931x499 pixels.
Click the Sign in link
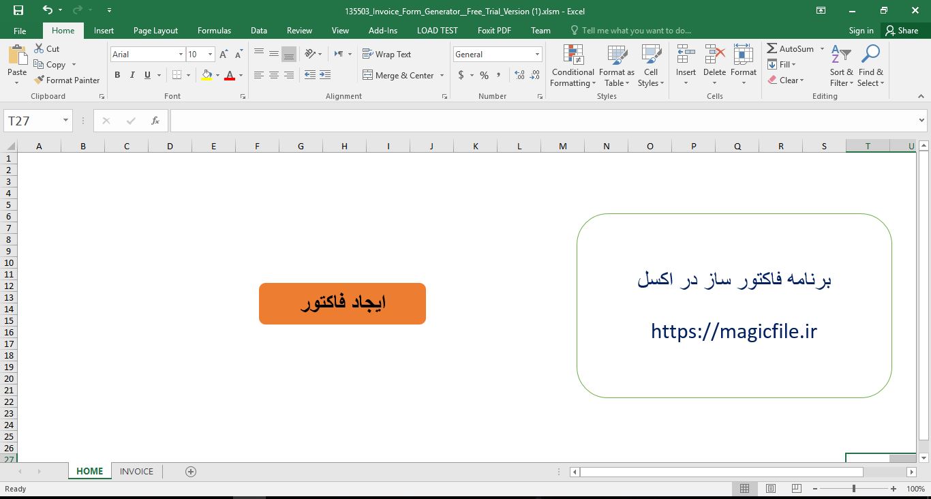pyautogui.click(x=861, y=31)
